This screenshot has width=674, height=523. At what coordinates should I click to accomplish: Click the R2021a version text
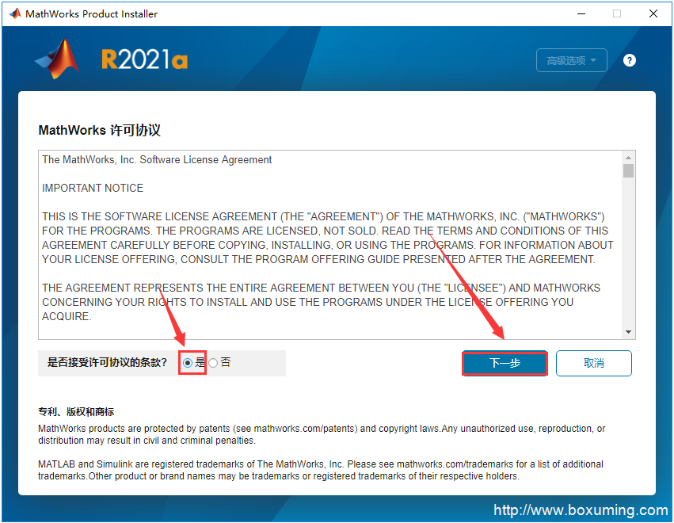144,59
